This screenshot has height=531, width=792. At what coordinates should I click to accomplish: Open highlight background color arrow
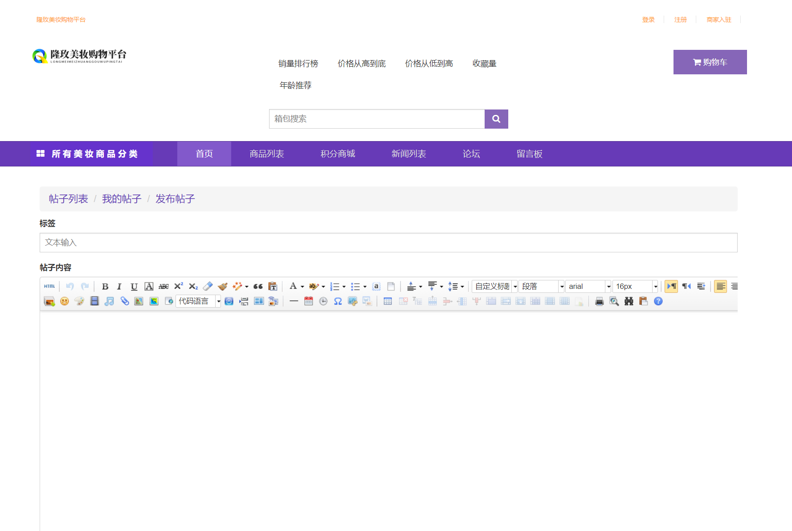pyautogui.click(x=323, y=287)
